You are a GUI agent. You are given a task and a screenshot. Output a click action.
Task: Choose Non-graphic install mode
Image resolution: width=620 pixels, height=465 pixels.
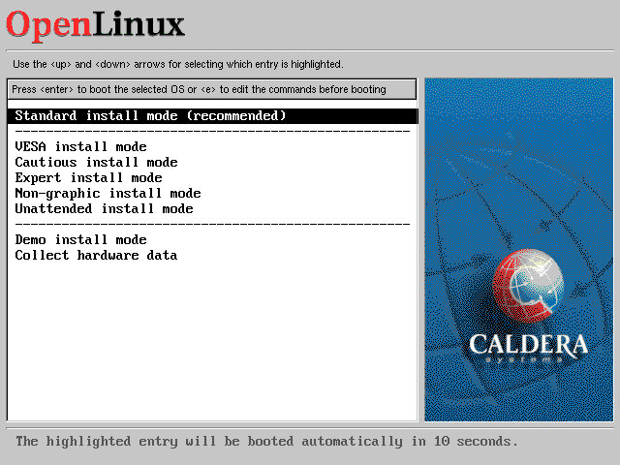click(x=108, y=194)
